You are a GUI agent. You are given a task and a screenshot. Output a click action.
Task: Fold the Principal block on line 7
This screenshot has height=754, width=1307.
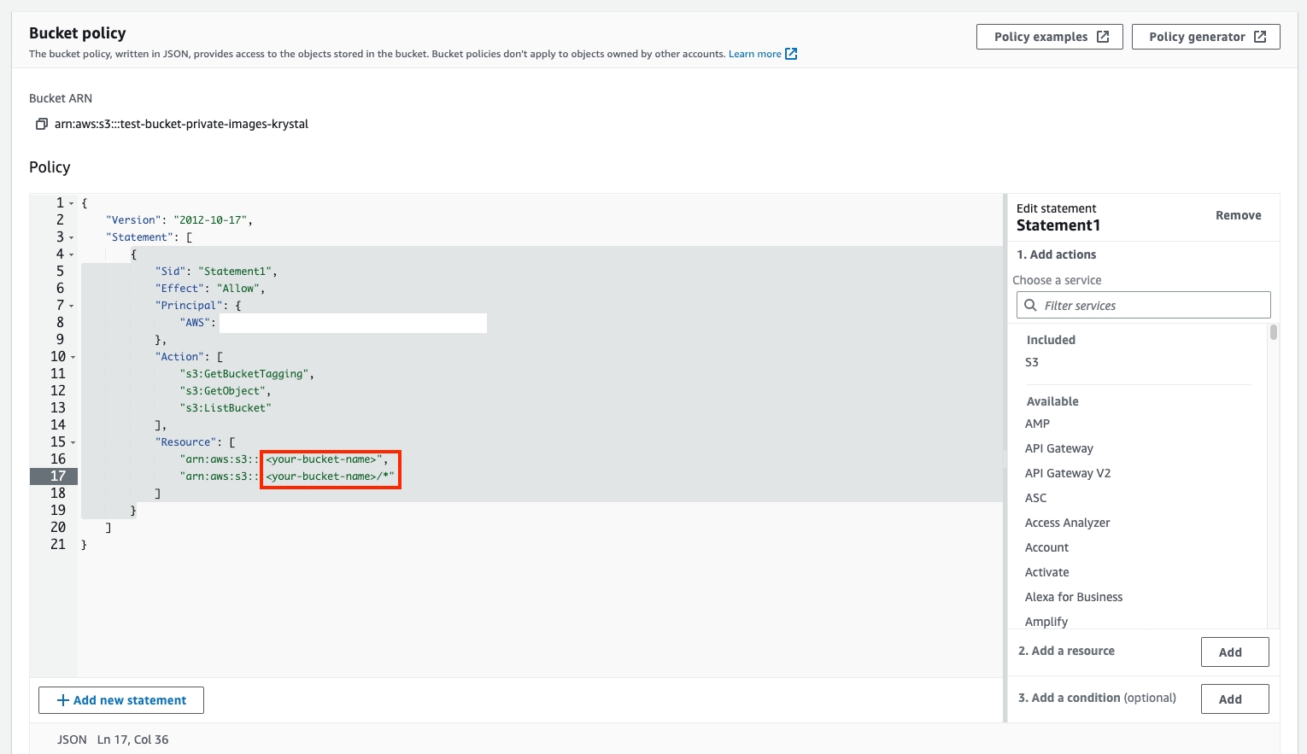pos(72,306)
